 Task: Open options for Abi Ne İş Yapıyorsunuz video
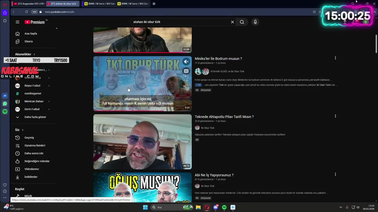[335, 175]
